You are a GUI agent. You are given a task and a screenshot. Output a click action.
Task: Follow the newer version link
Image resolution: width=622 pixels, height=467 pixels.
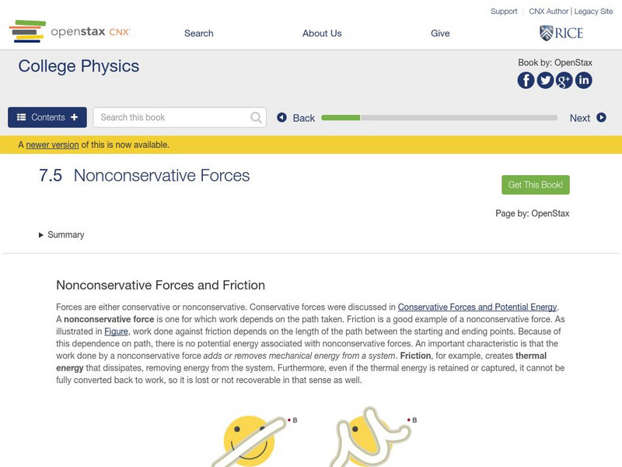coord(52,145)
